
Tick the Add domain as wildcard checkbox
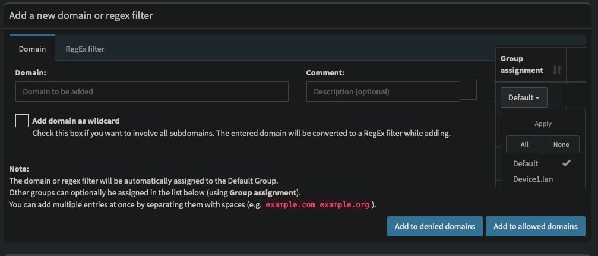point(22,121)
